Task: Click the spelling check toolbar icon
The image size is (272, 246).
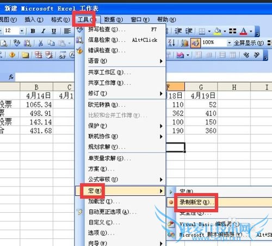Action: pyautogui.click(x=17, y=43)
